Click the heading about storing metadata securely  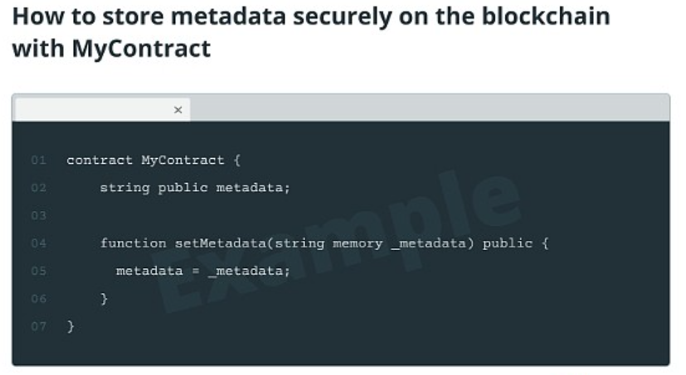(x=310, y=32)
